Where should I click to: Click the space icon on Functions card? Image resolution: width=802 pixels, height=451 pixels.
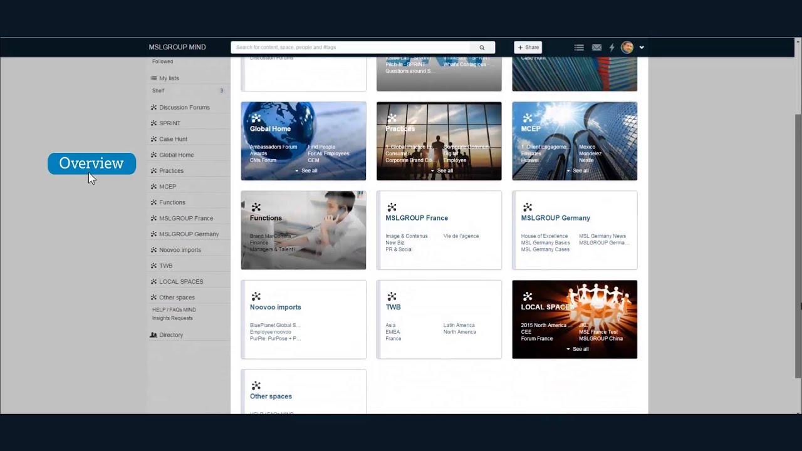pyautogui.click(x=256, y=207)
